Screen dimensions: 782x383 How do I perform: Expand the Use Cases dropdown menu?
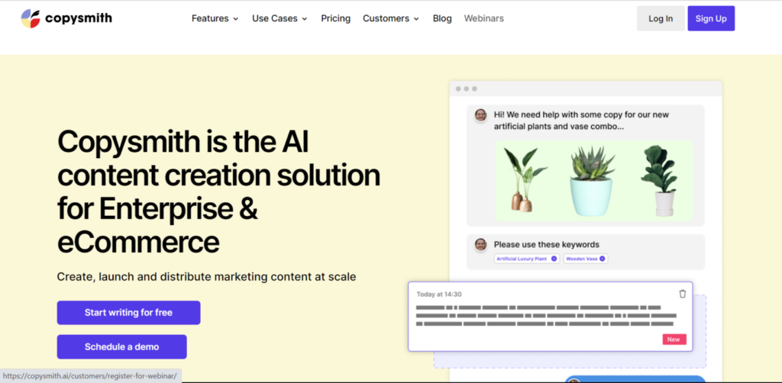pos(280,18)
